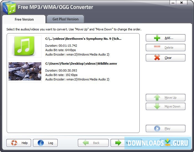Click Audio Bit rate 192 Kbps text
The width and height of the screenshot is (194, 152).
click(61, 75)
